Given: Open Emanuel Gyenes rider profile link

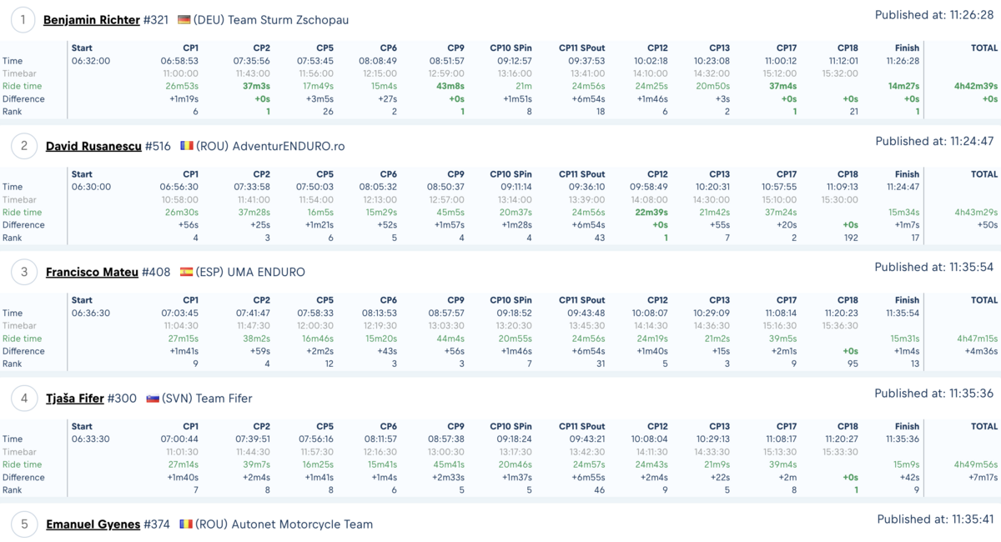Looking at the screenshot, I should click(x=93, y=524).
